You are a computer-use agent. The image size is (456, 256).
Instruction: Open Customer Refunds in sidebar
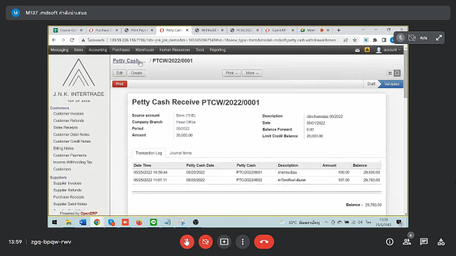click(x=68, y=121)
